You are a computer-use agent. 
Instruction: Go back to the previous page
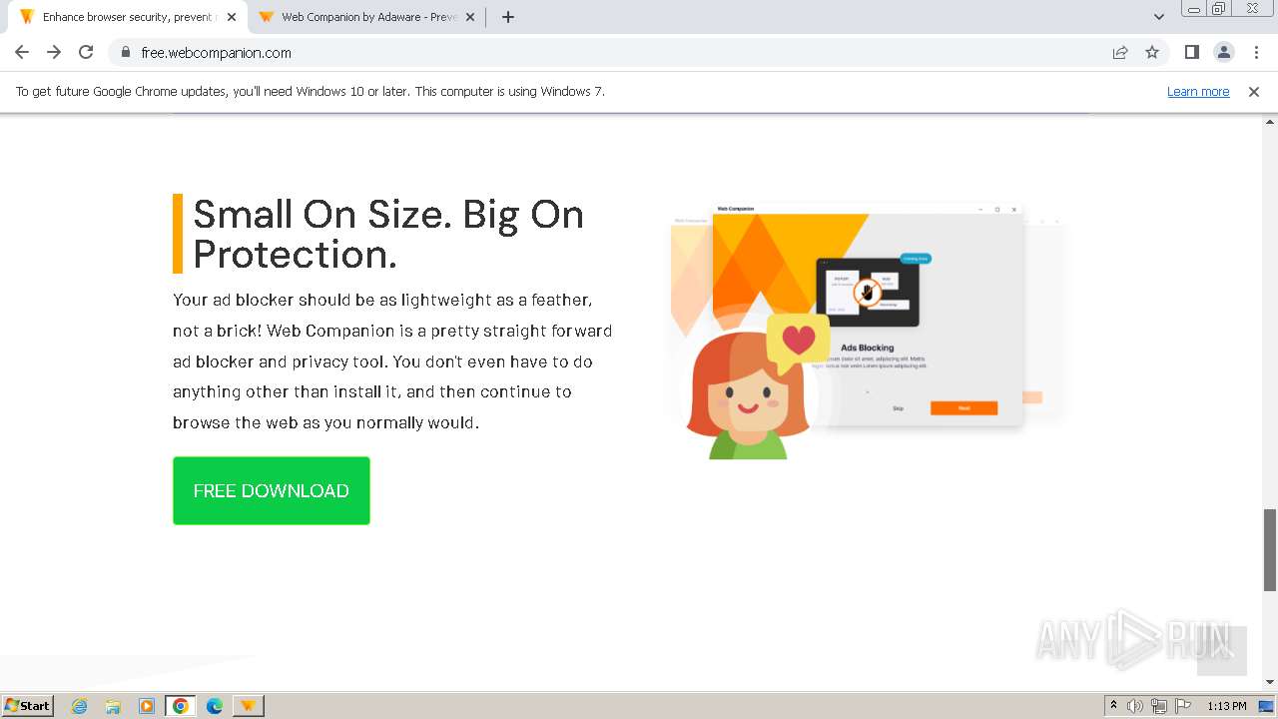pos(22,52)
